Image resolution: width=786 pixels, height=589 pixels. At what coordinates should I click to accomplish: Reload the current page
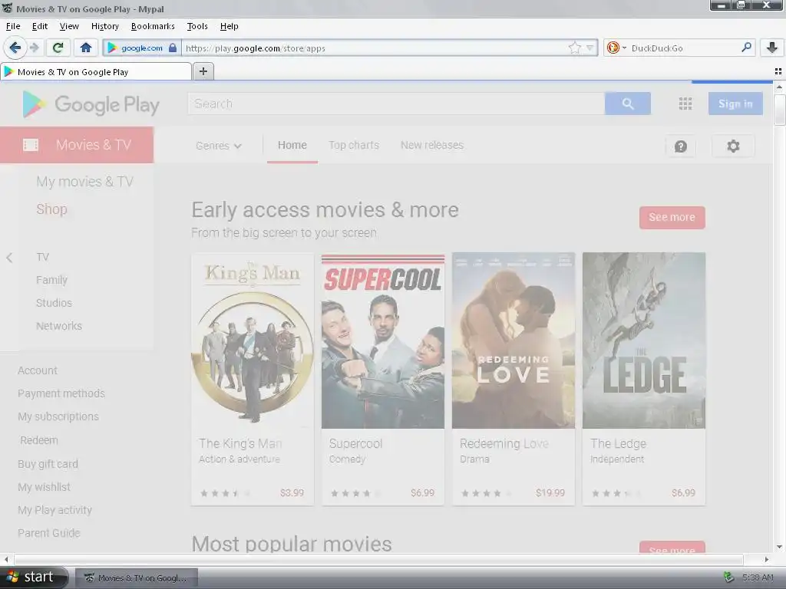[x=58, y=48]
